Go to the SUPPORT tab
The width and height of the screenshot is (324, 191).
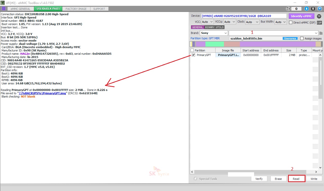click(99, 9)
